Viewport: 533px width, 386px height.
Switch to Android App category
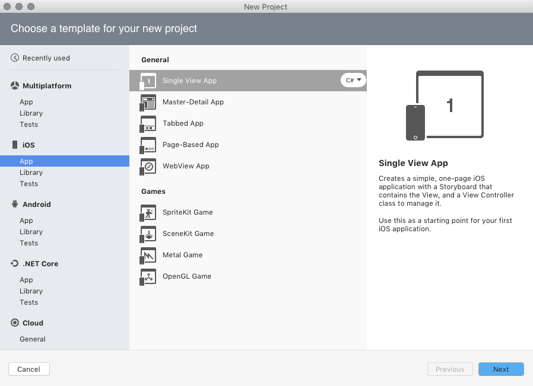(x=26, y=220)
